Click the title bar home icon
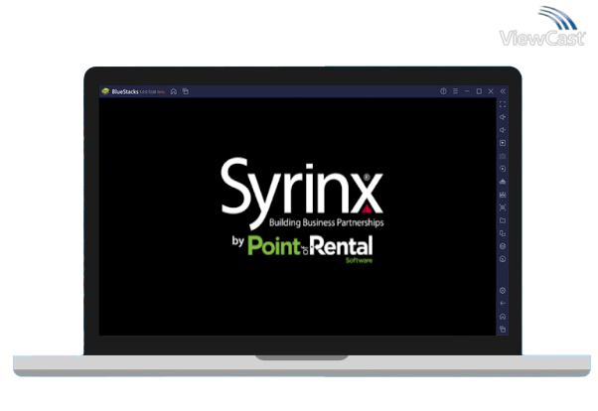This screenshot has width=598, height=411. click(x=174, y=91)
